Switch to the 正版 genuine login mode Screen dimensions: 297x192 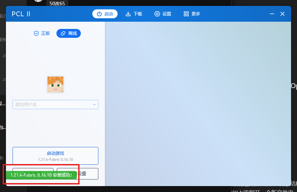pos(42,33)
